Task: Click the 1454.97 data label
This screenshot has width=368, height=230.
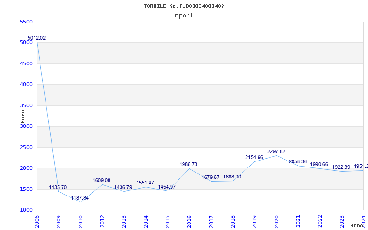Action: tap(167, 187)
